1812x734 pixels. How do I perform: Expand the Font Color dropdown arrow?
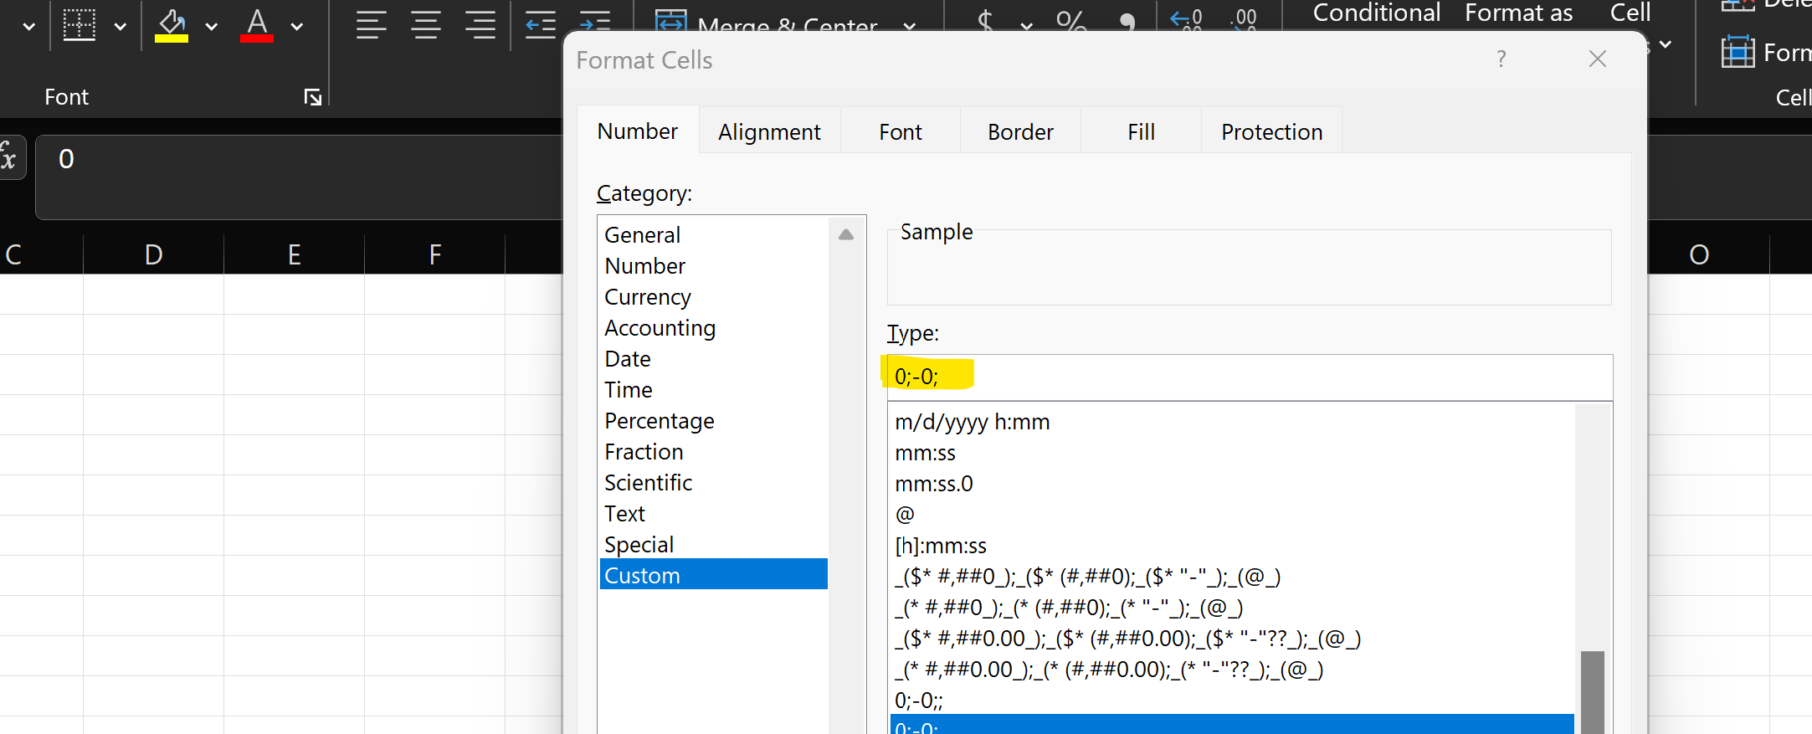(297, 26)
